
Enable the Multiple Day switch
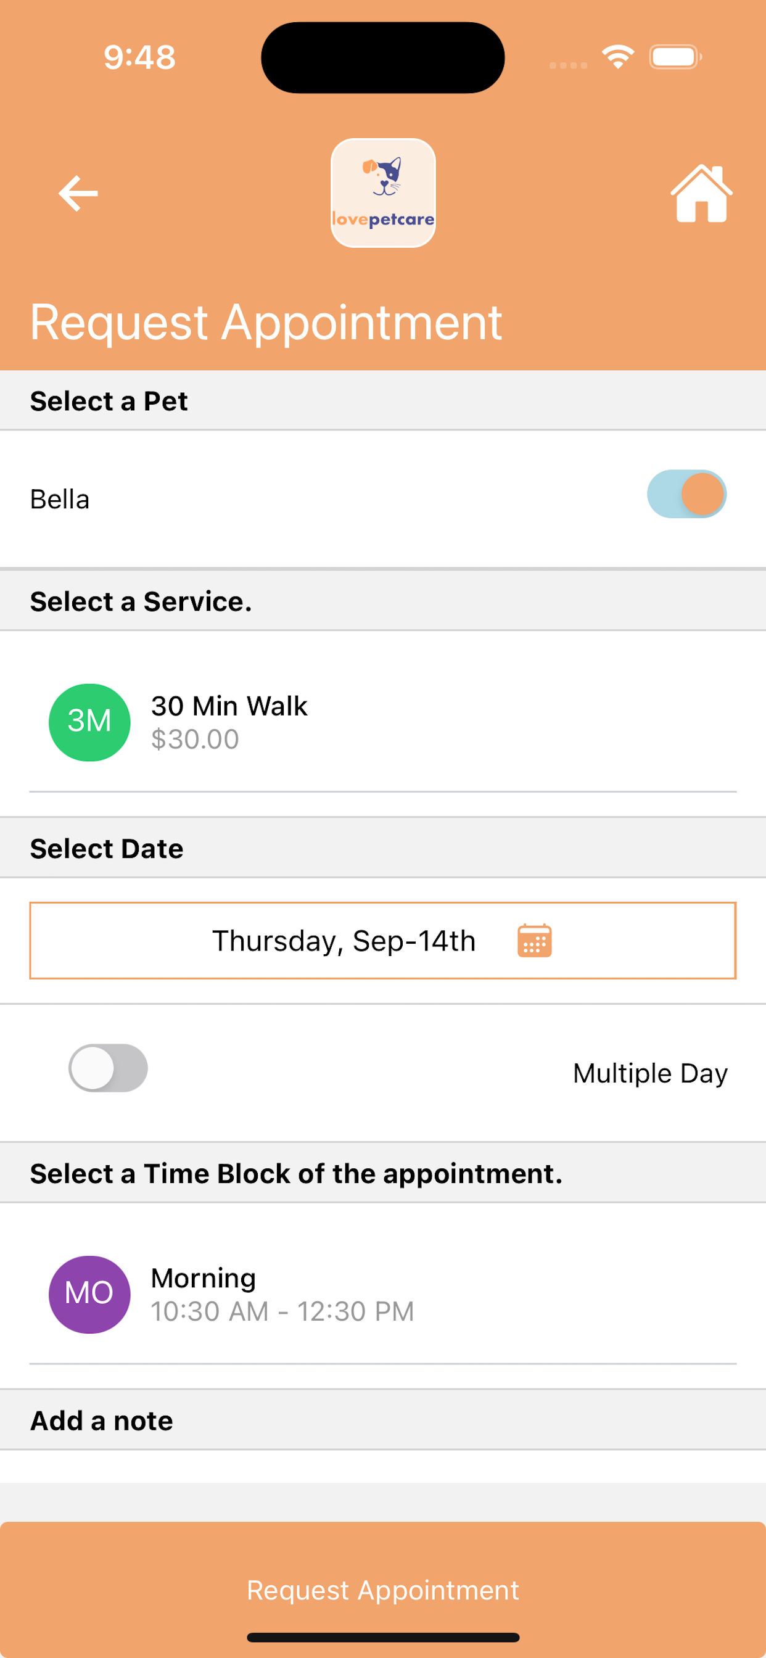point(108,1068)
